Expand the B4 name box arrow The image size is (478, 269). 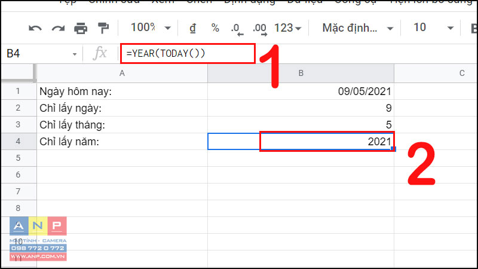pyautogui.click(x=75, y=54)
